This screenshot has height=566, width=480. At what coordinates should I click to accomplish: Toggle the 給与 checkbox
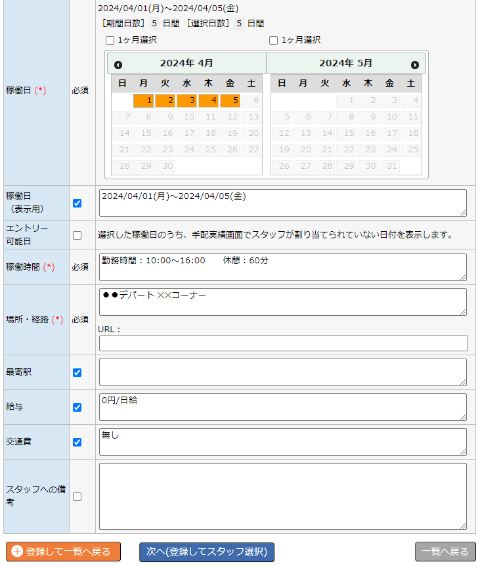pyautogui.click(x=77, y=408)
